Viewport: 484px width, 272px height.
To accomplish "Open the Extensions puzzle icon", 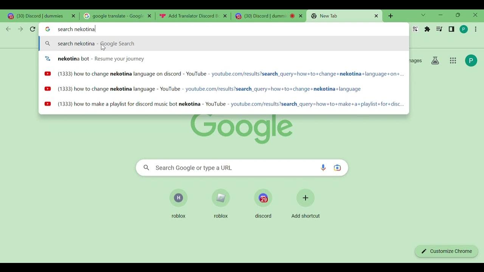I will [427, 29].
